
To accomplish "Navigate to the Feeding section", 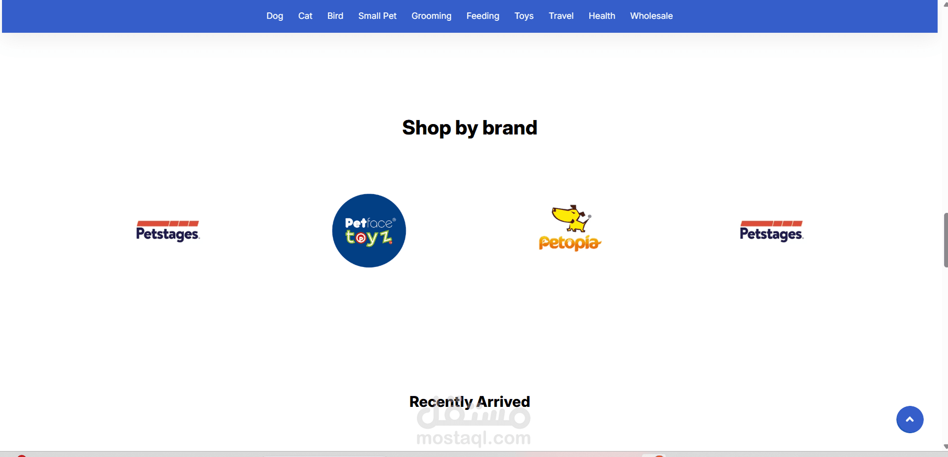I will [x=483, y=16].
